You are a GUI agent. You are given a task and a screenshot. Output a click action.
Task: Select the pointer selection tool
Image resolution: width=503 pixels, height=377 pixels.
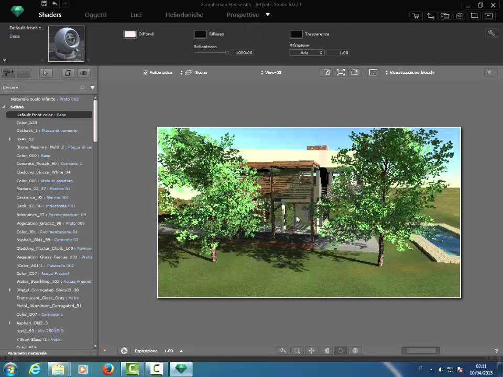pos(46,73)
